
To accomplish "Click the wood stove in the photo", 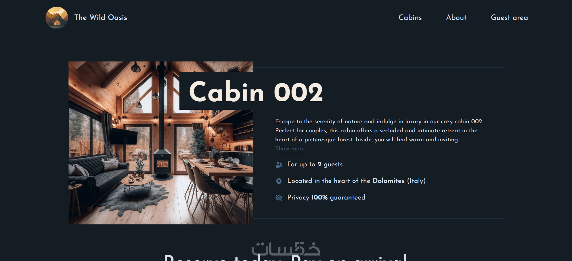I will pyautogui.click(x=162, y=164).
